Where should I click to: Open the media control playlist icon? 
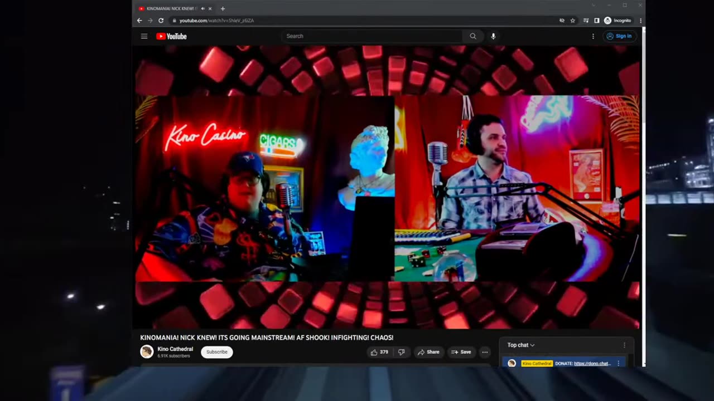point(586,21)
